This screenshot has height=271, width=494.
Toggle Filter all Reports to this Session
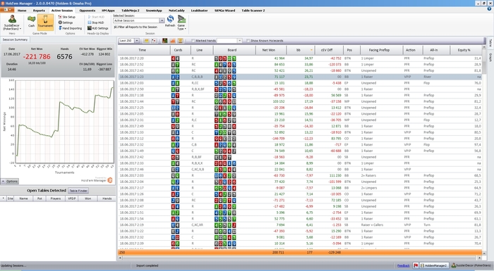click(115, 27)
